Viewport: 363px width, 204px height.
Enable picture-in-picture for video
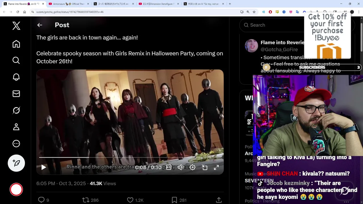coord(204,167)
